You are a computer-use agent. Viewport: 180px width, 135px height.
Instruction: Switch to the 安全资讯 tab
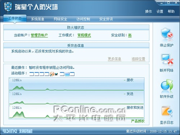pos(106,19)
